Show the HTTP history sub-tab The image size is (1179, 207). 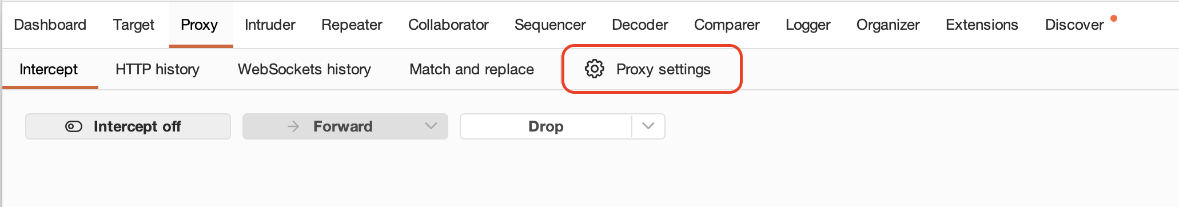157,69
